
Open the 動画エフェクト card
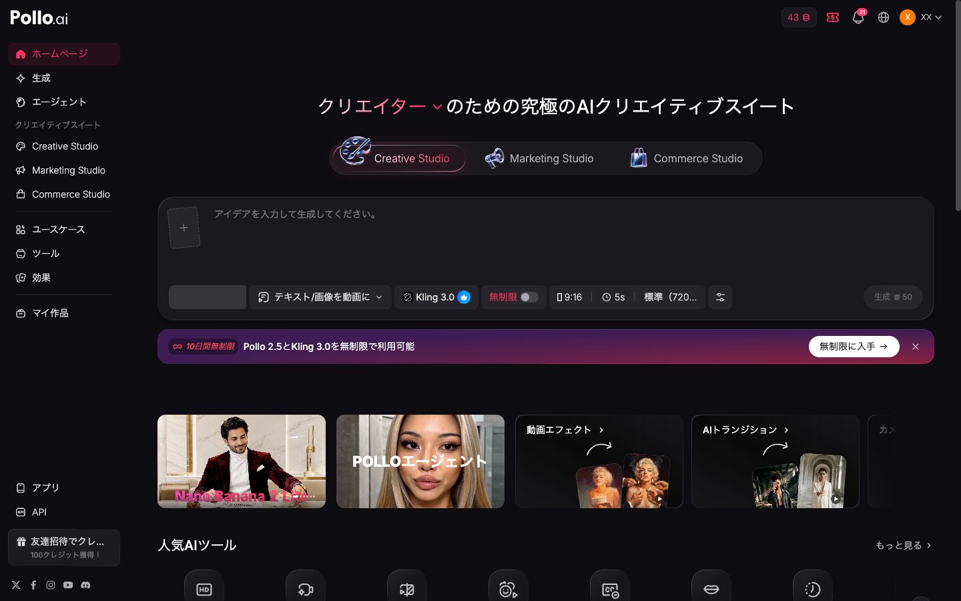[x=599, y=461]
